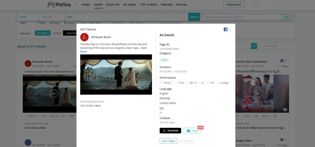This screenshot has width=315, height=147.
Task: Save the ad with the Save button
Action: 192,130
